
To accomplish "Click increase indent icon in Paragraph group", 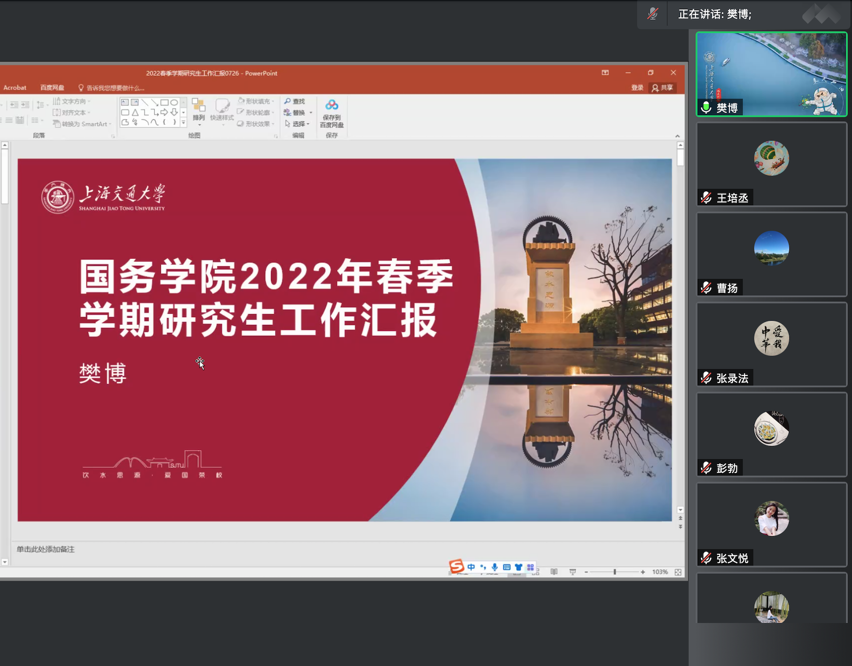I will click(x=25, y=105).
